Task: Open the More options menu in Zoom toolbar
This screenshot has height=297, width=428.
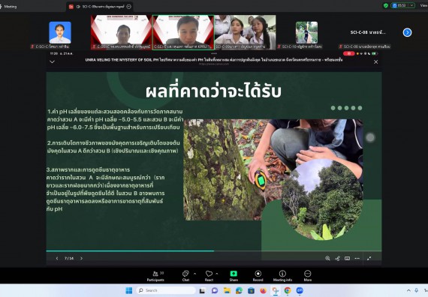Action: [308, 276]
